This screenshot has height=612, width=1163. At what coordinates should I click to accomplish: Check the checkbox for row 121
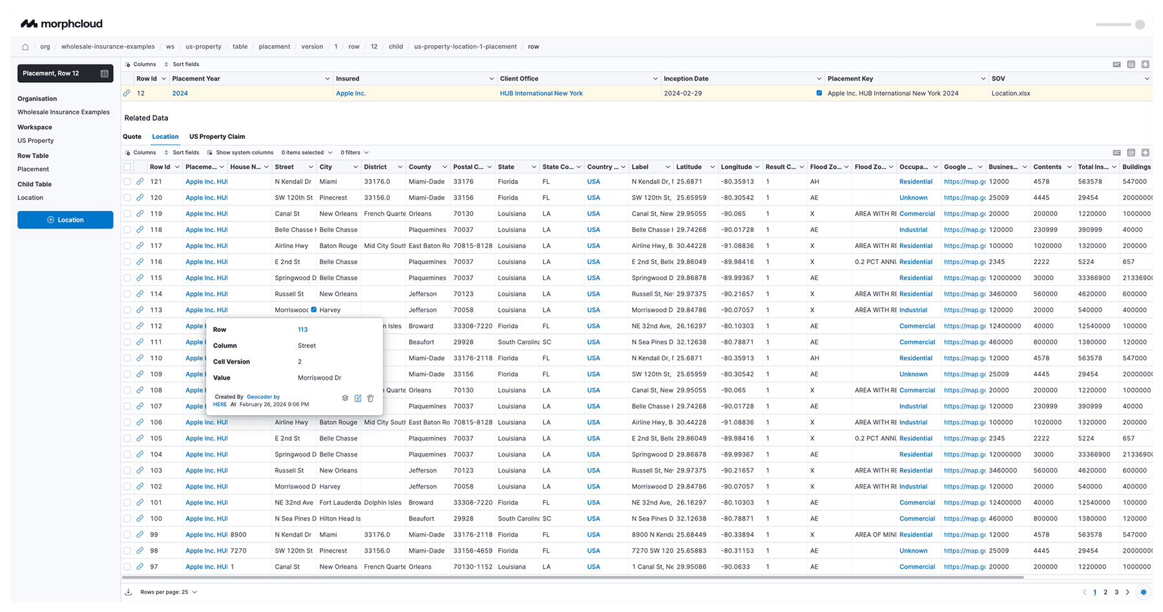click(127, 182)
